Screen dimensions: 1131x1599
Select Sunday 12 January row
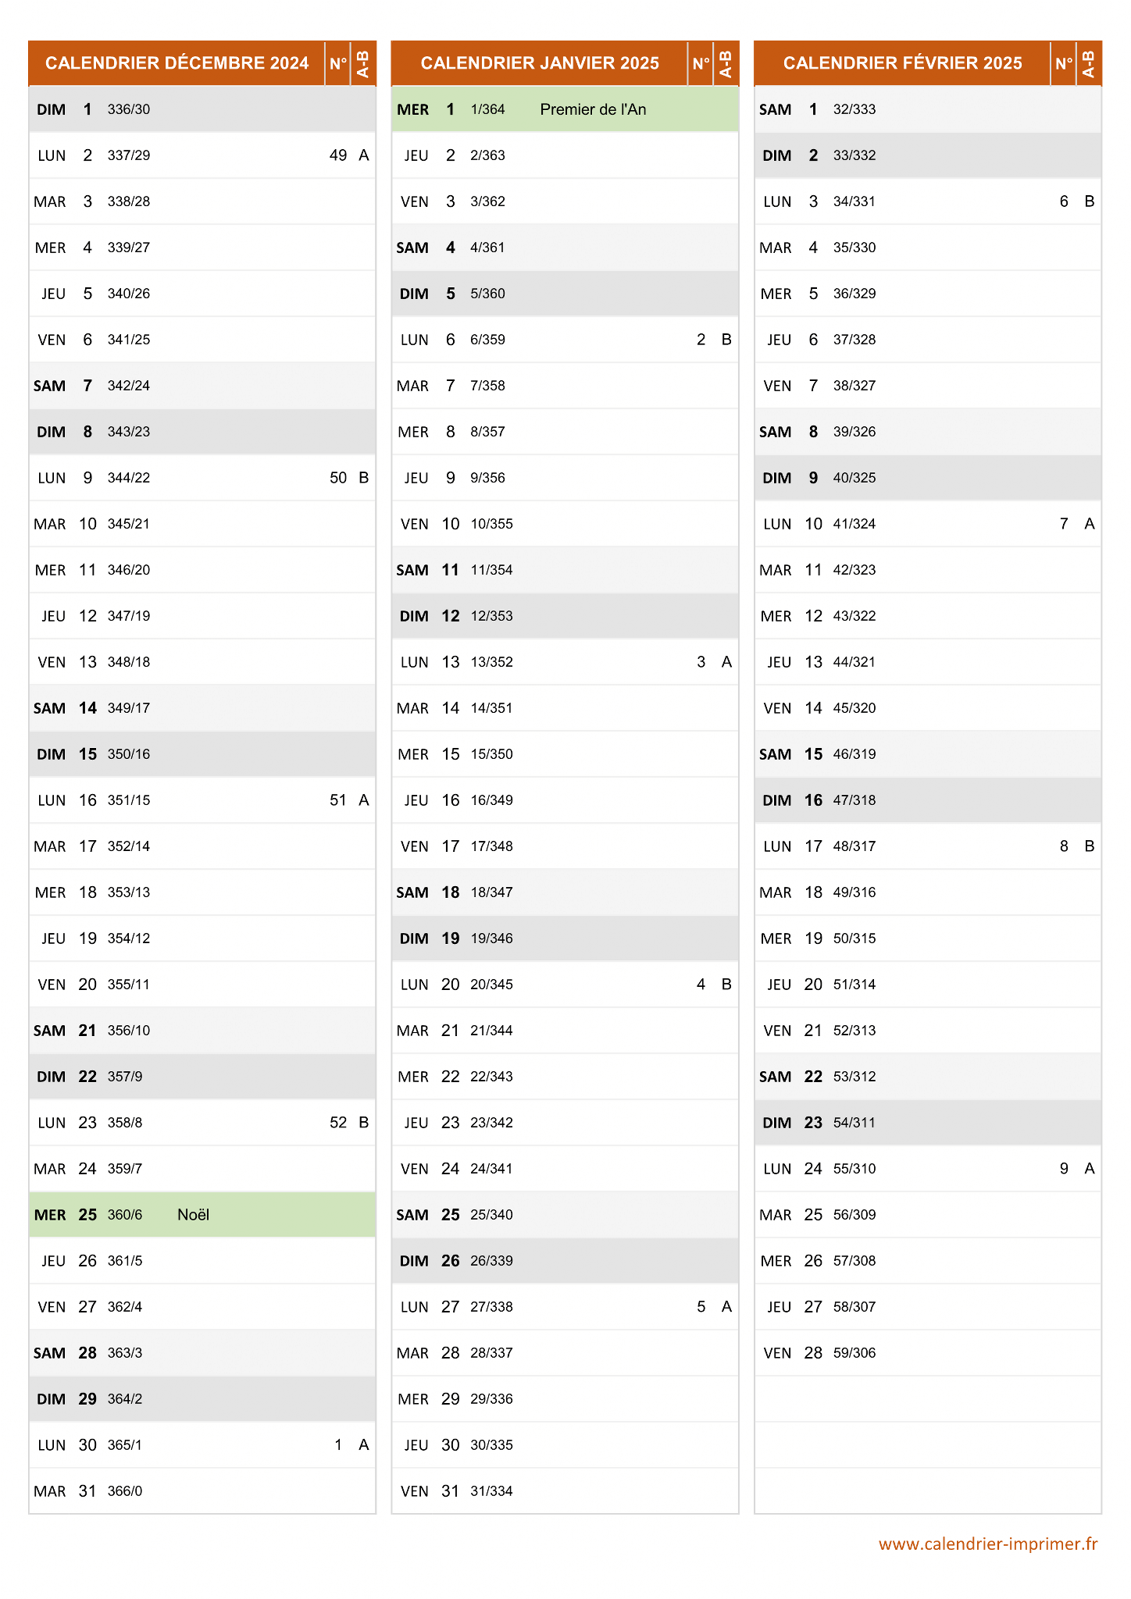click(565, 616)
